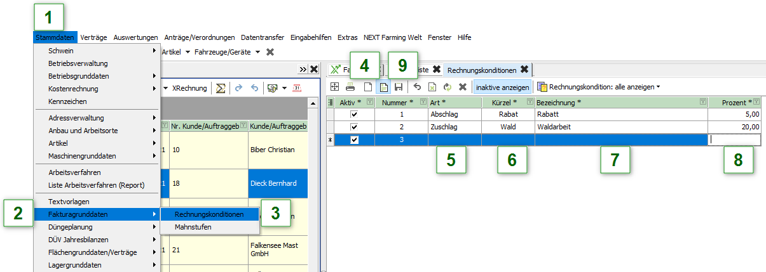
Task: Expand the Fahrzeuge/Geräte dropdown
Action: 257,52
